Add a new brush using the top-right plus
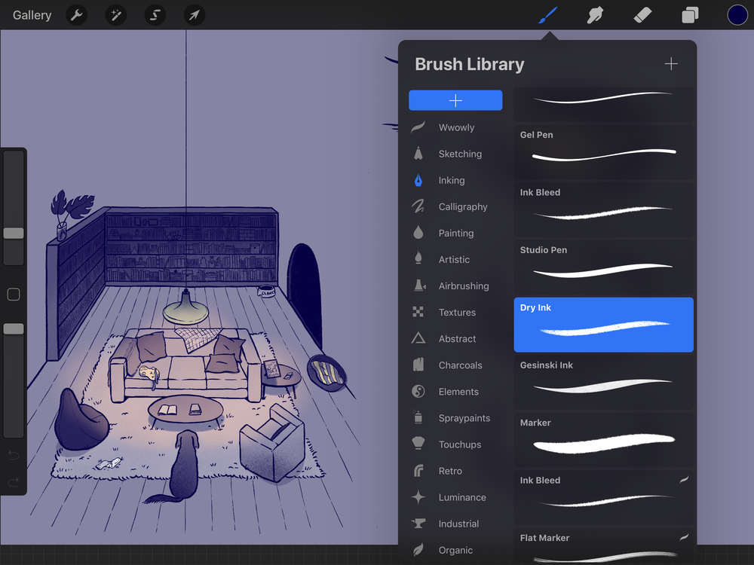 point(671,64)
